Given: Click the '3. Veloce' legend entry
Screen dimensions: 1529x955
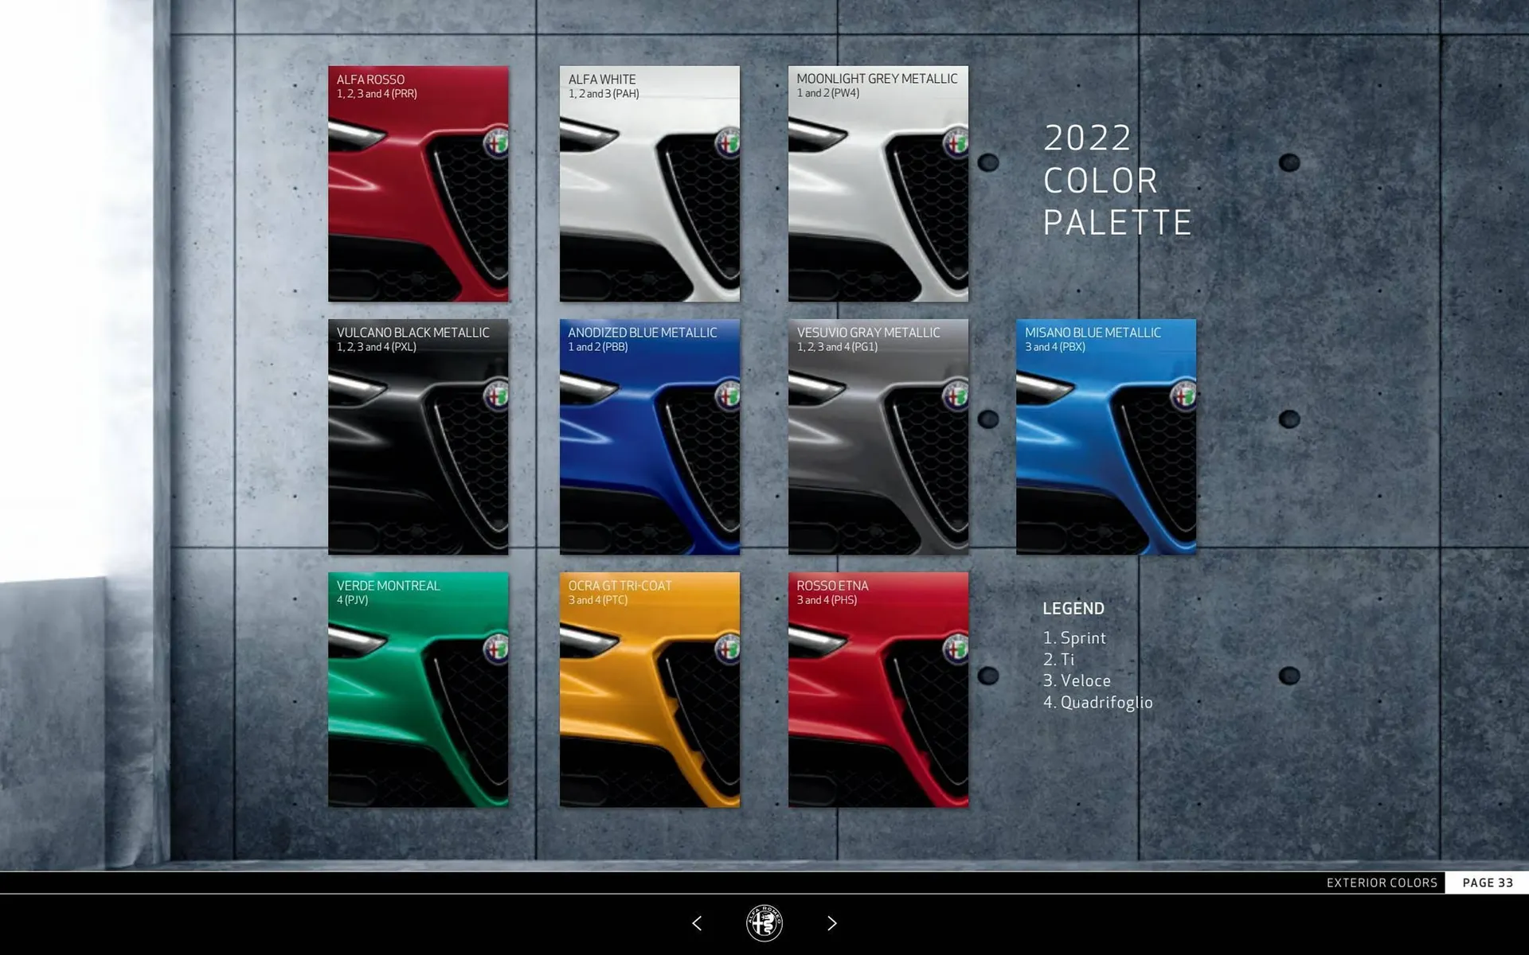Looking at the screenshot, I should (1077, 681).
